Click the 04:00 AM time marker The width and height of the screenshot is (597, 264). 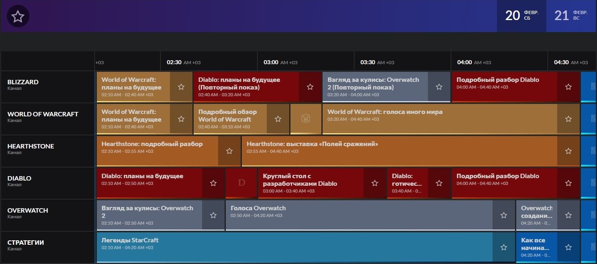(x=474, y=62)
